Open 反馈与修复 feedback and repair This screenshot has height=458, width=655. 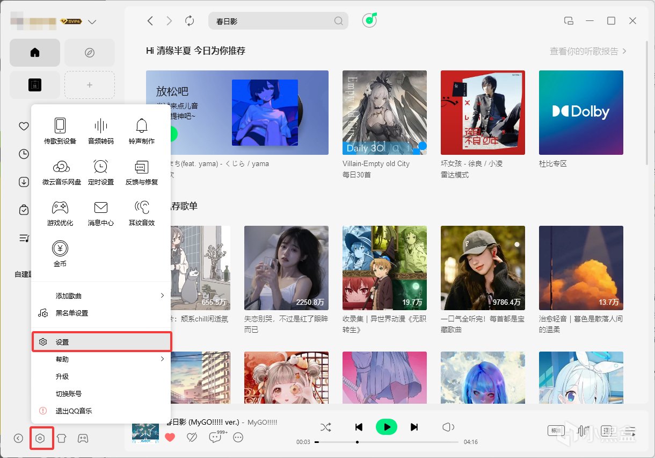pos(142,173)
